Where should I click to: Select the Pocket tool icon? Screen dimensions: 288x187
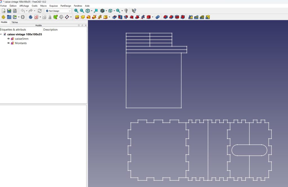coord(114,17)
